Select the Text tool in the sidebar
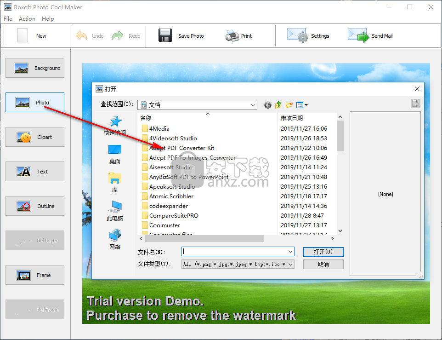 pyautogui.click(x=35, y=172)
